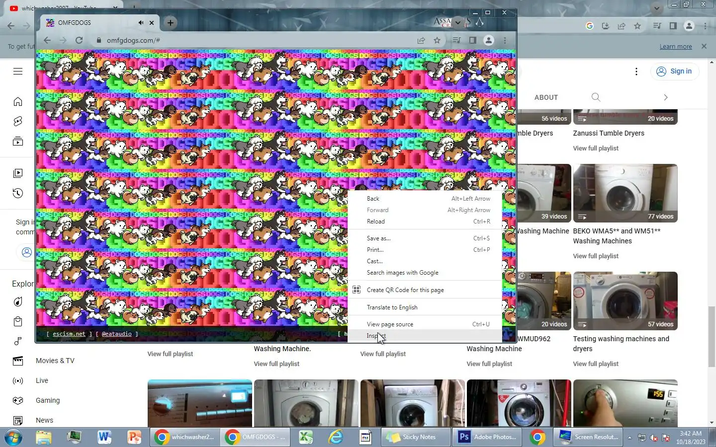The image size is (716, 447).
Task: Go to YouTube Home via sidebar icon
Action: (x=18, y=102)
